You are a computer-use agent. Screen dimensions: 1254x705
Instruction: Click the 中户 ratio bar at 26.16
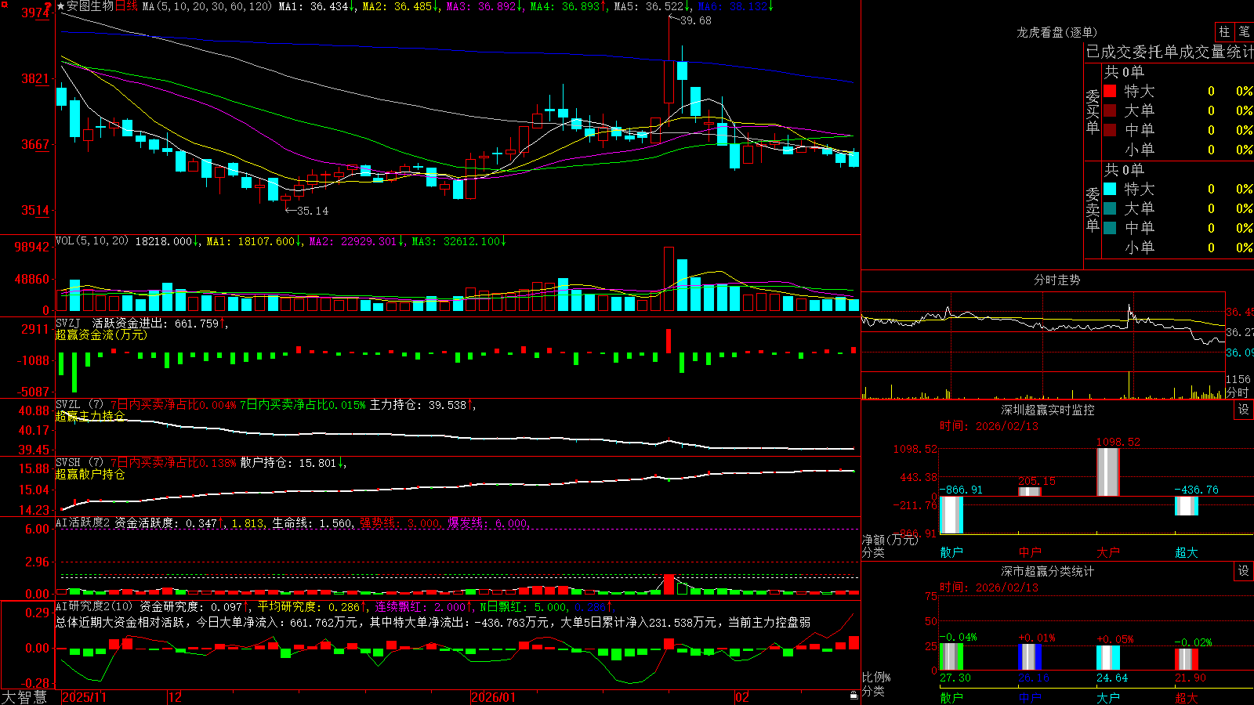point(1030,657)
